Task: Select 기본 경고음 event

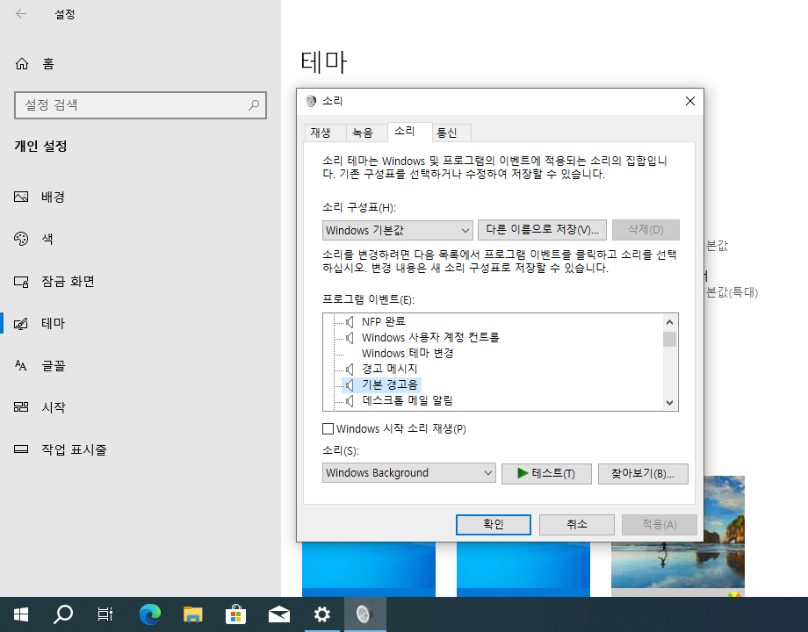Action: [x=390, y=384]
